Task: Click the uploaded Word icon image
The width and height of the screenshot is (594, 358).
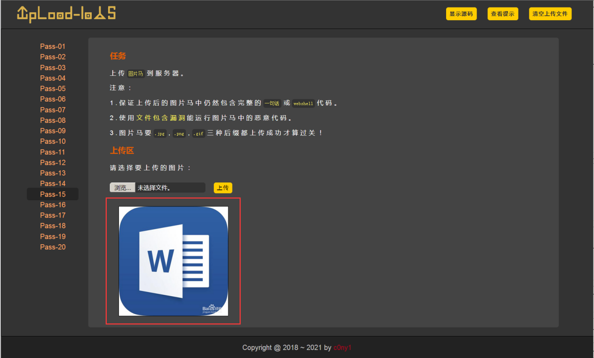Action: tap(173, 261)
